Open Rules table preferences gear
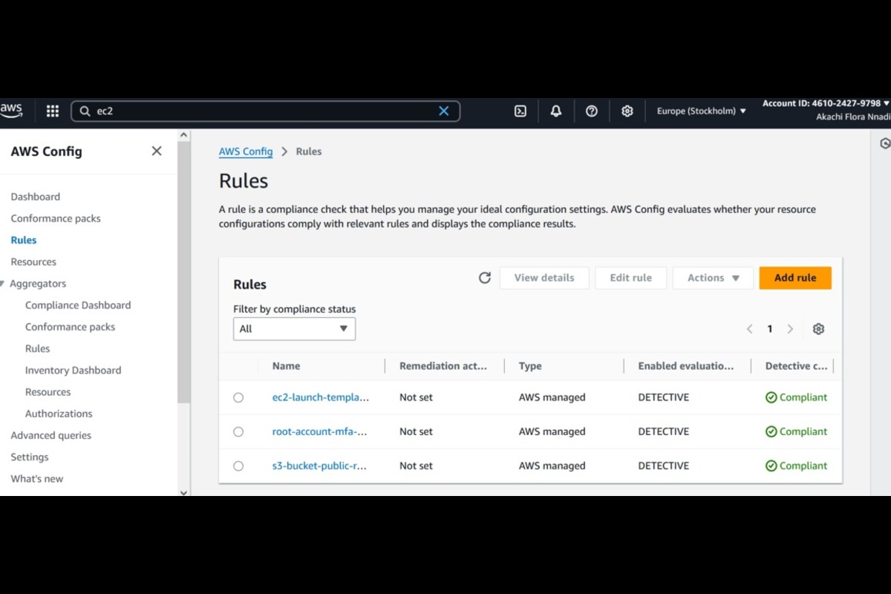Image resolution: width=891 pixels, height=594 pixels. click(818, 329)
